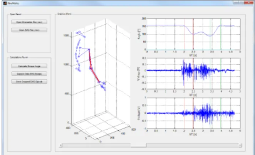Click the Open EMG File button
This screenshot has width=255, height=155.
point(29,30)
